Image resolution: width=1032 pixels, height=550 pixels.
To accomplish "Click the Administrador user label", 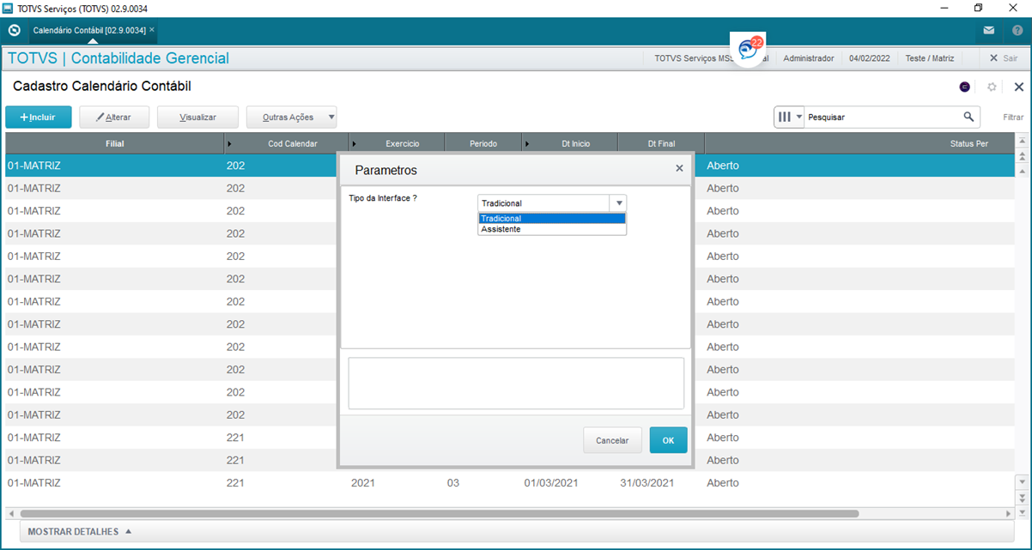I will click(x=809, y=58).
